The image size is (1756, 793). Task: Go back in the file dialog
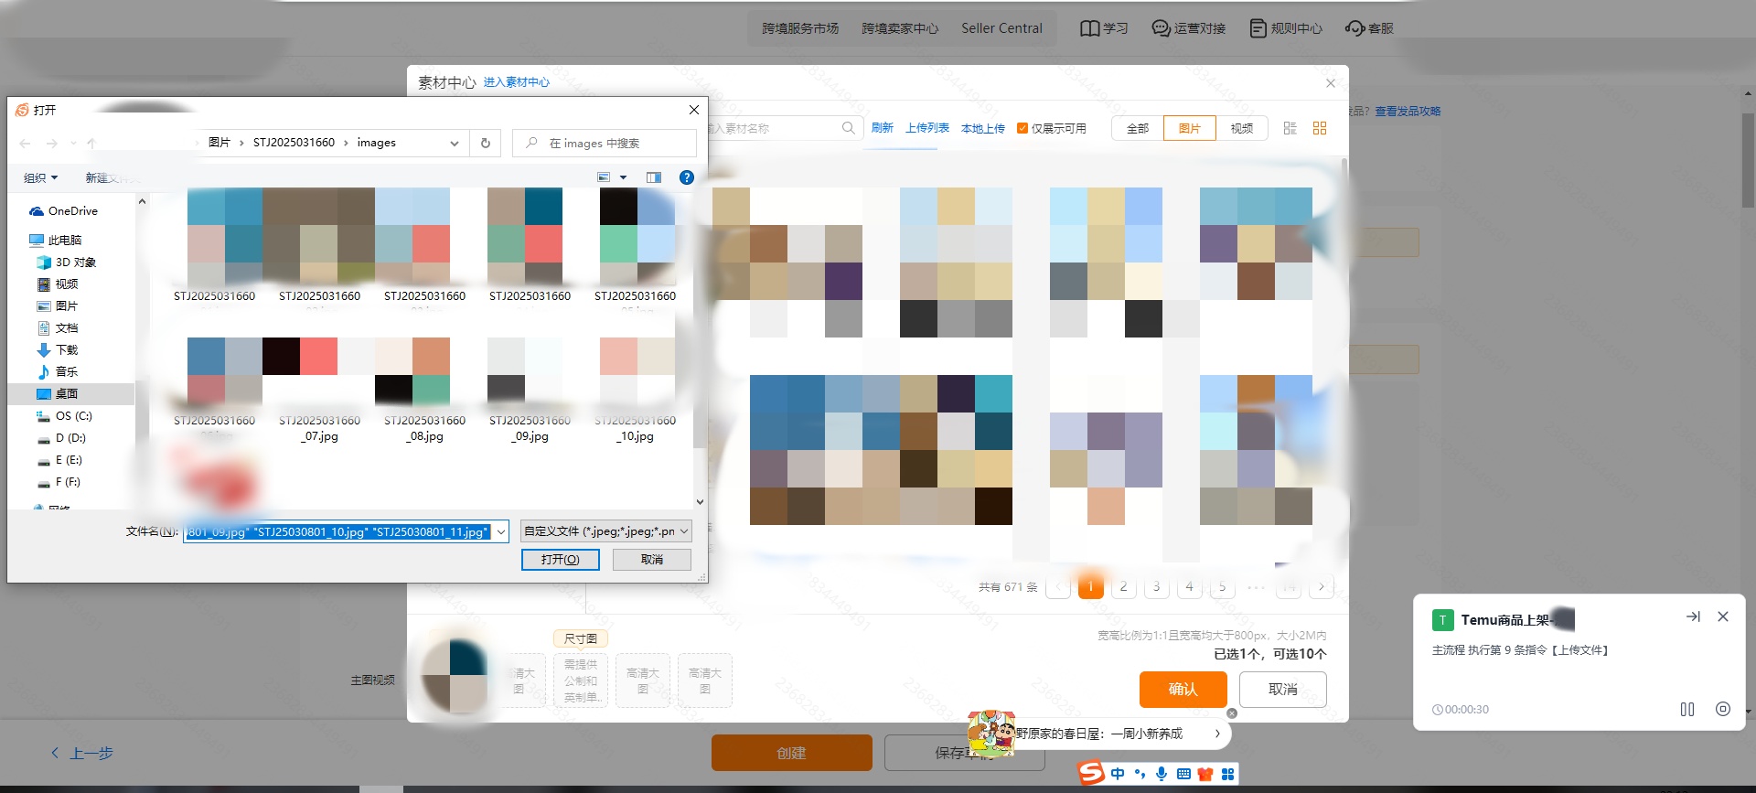25,144
